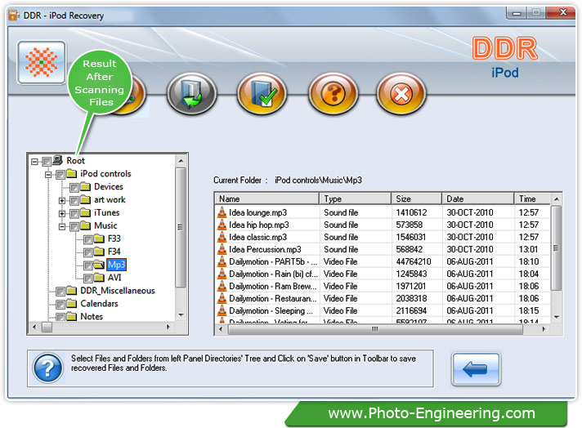This screenshot has height=428, width=582.
Task: Click the blue back arrow button
Action: click(476, 369)
